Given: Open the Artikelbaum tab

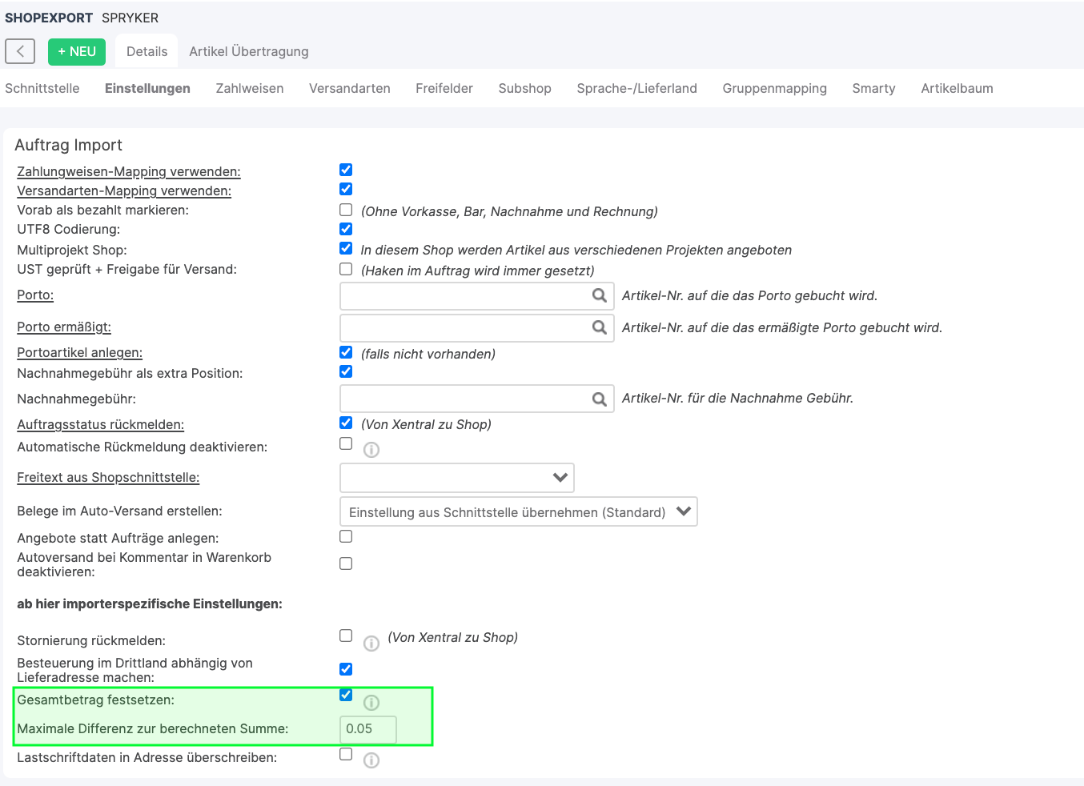Looking at the screenshot, I should tap(958, 88).
